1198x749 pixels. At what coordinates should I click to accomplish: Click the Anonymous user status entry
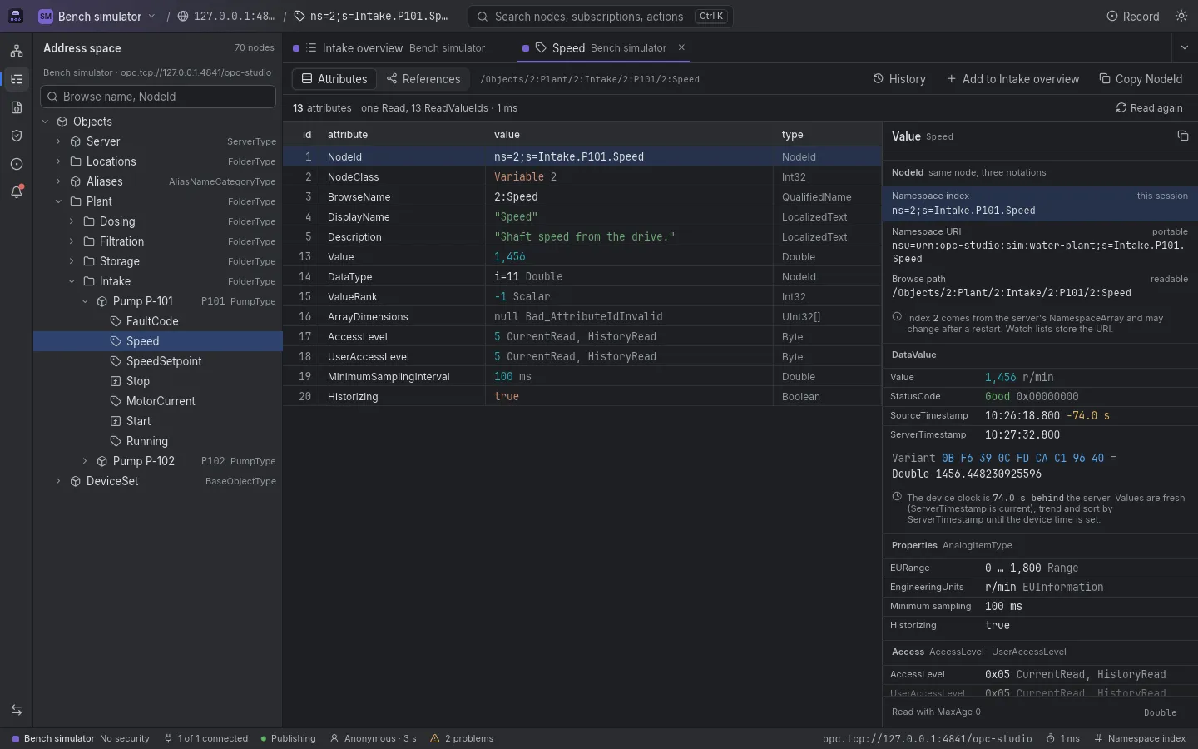point(374,738)
